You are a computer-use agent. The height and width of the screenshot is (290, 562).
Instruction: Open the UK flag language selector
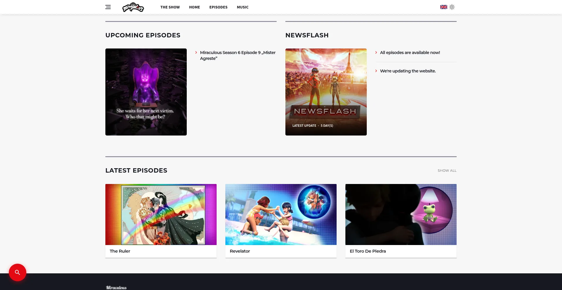443,7
